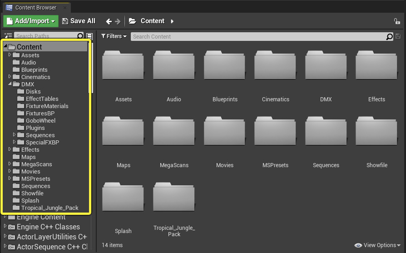Select Maps folder in tree
The image size is (406, 253).
click(x=29, y=157)
